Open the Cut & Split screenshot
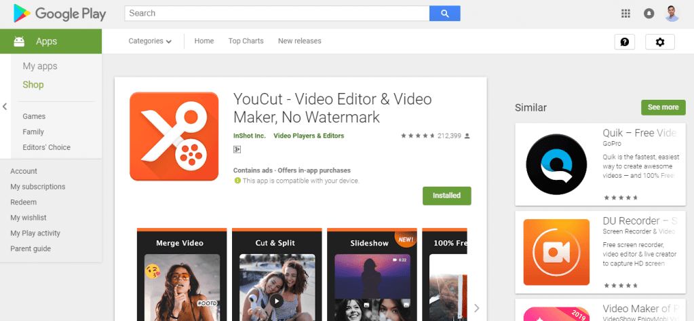This screenshot has height=321, width=694. pos(277,274)
